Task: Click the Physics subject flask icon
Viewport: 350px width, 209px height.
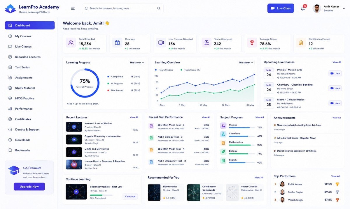Action: click(223, 126)
